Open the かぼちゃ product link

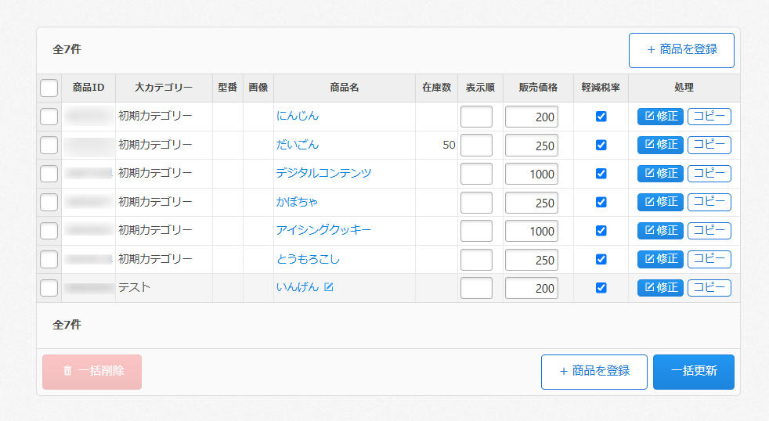[x=297, y=202]
